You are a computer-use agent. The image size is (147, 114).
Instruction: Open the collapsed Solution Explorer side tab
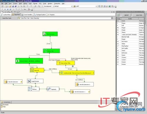pos(146,18)
